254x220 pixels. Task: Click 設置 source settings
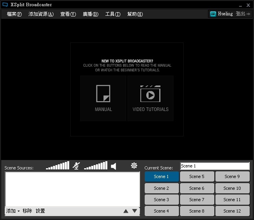(x=40, y=211)
